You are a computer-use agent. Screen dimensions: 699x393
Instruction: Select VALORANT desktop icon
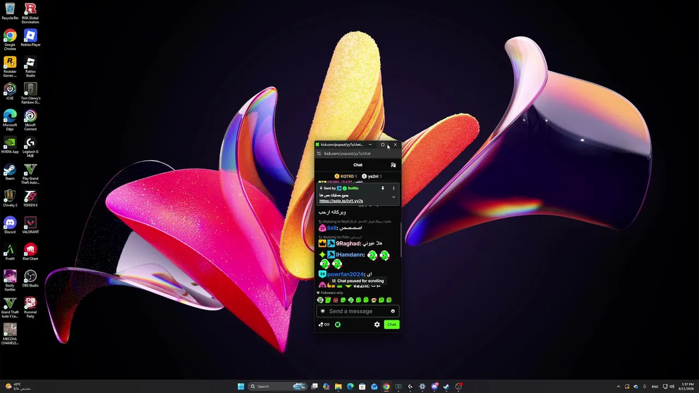tap(30, 225)
